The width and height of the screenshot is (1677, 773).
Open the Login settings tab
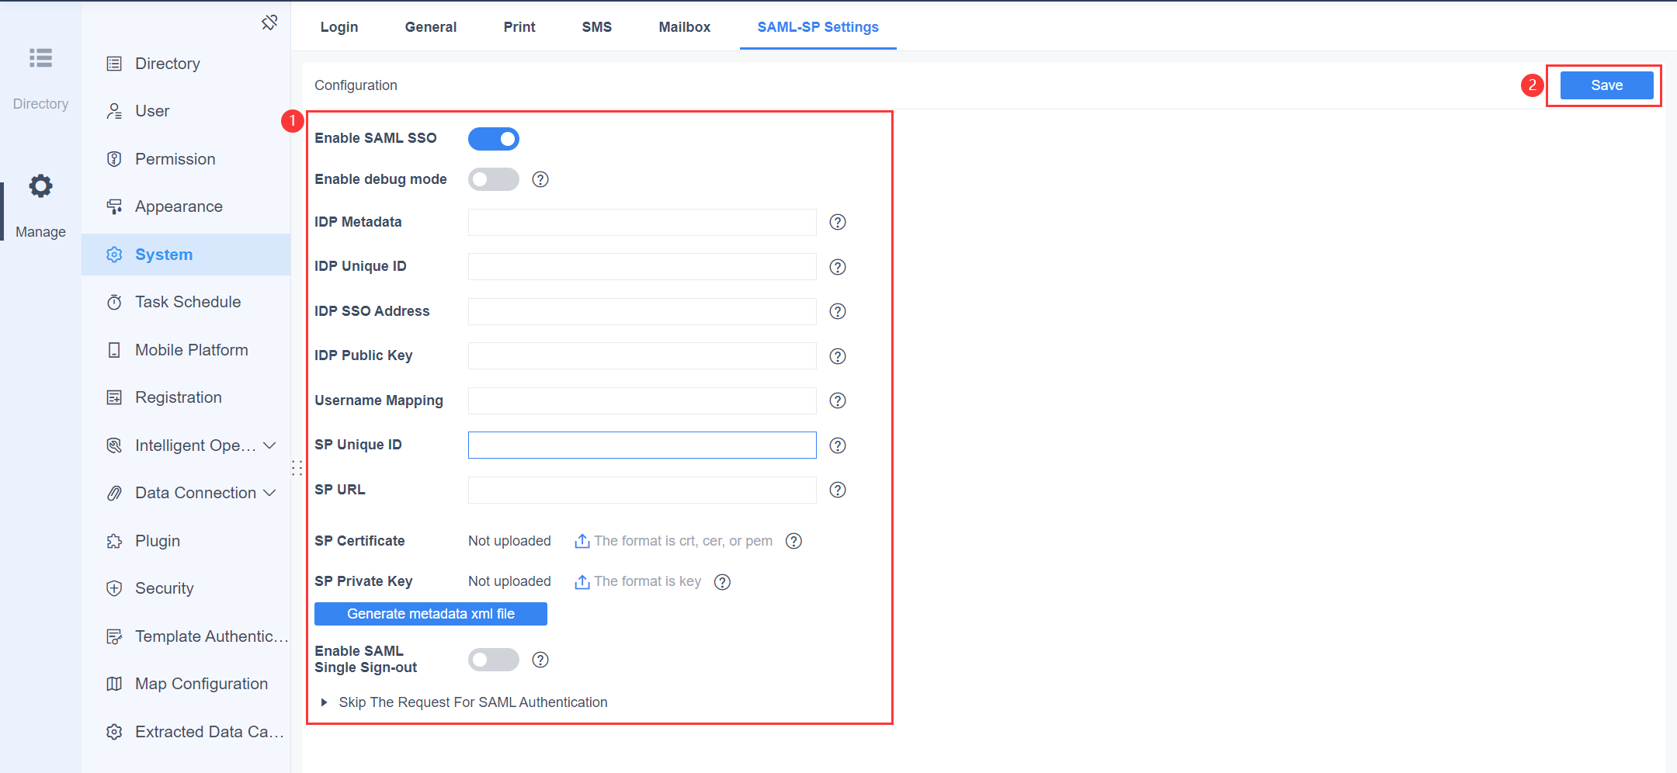(x=339, y=26)
